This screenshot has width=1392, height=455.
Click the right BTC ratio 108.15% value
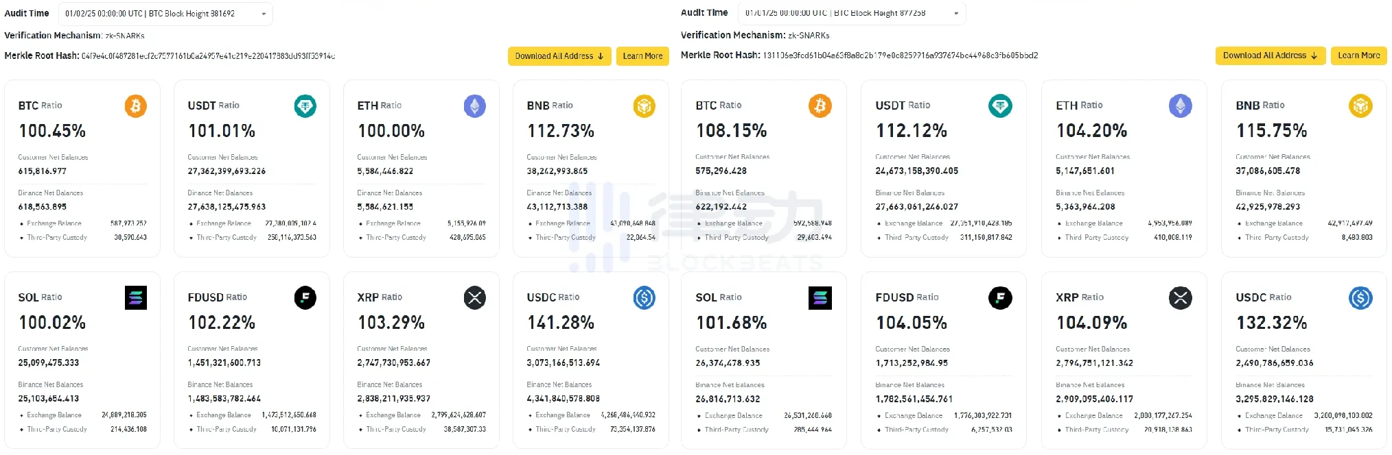tap(731, 131)
